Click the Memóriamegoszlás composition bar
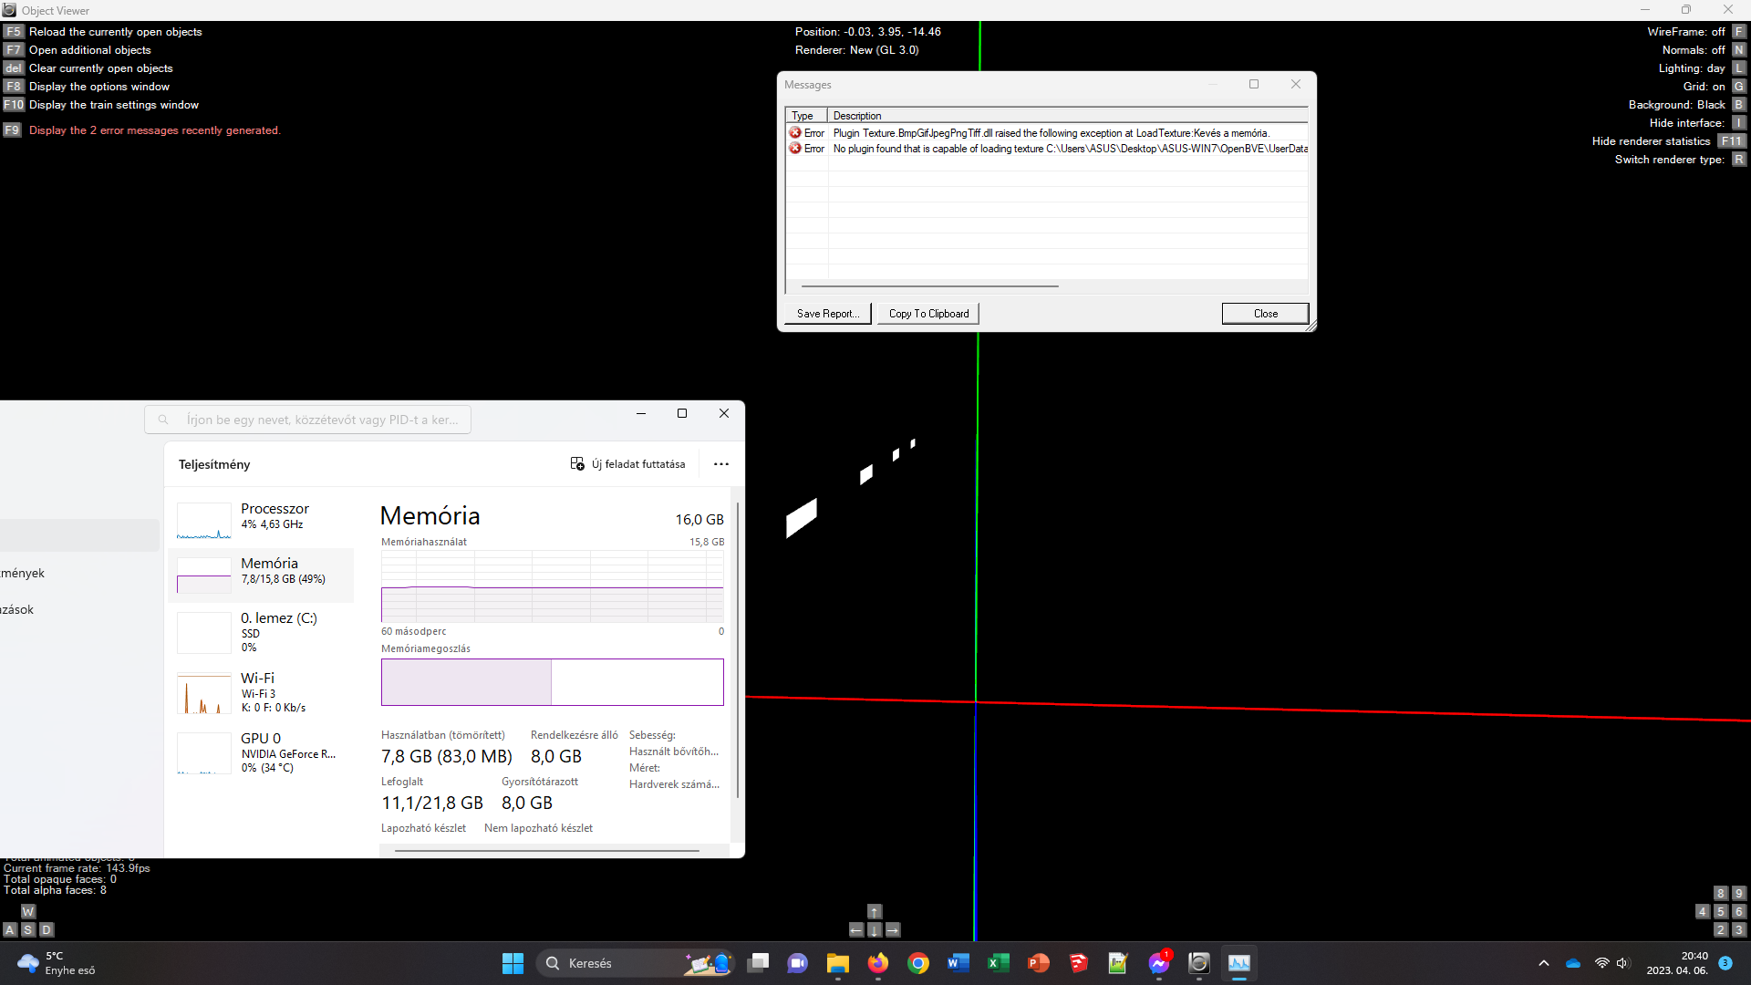The height and width of the screenshot is (985, 1751). pyautogui.click(x=552, y=682)
